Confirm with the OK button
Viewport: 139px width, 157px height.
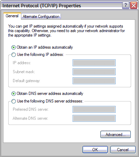[95, 150]
